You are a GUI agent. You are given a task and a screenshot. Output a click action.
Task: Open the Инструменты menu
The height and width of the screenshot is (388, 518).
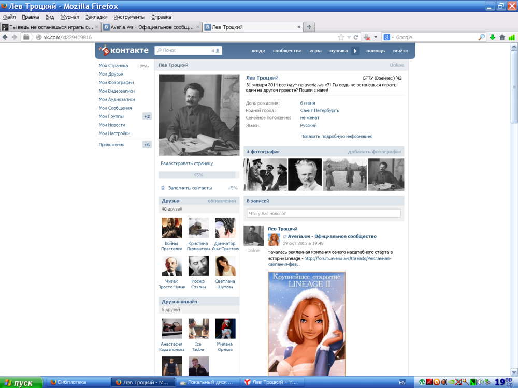point(129,17)
